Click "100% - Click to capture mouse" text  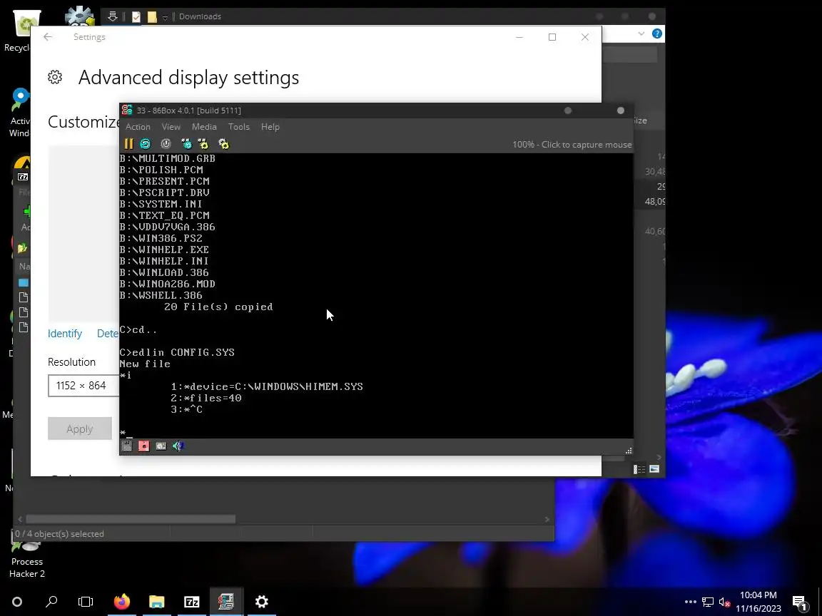click(x=572, y=145)
